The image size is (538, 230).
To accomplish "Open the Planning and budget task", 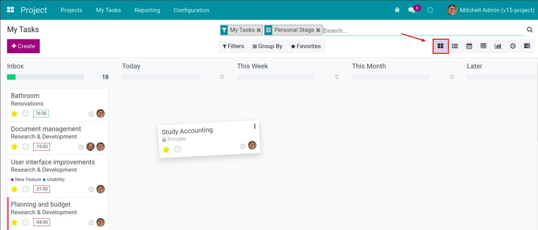I will [58, 214].
